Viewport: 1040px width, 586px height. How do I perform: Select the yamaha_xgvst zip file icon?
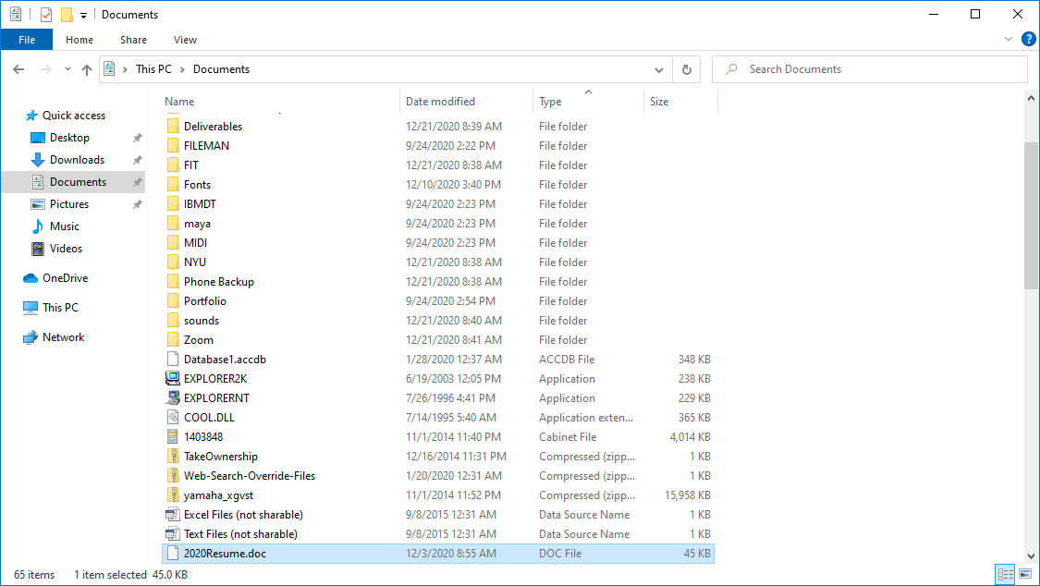172,495
